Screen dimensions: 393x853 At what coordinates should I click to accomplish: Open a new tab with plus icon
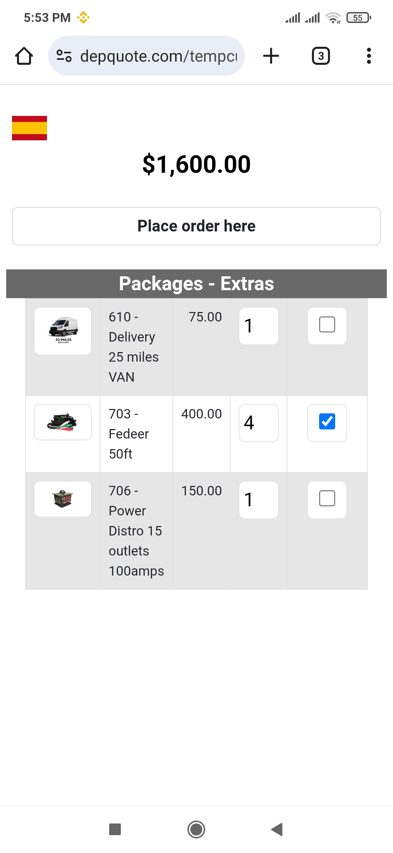(x=271, y=56)
